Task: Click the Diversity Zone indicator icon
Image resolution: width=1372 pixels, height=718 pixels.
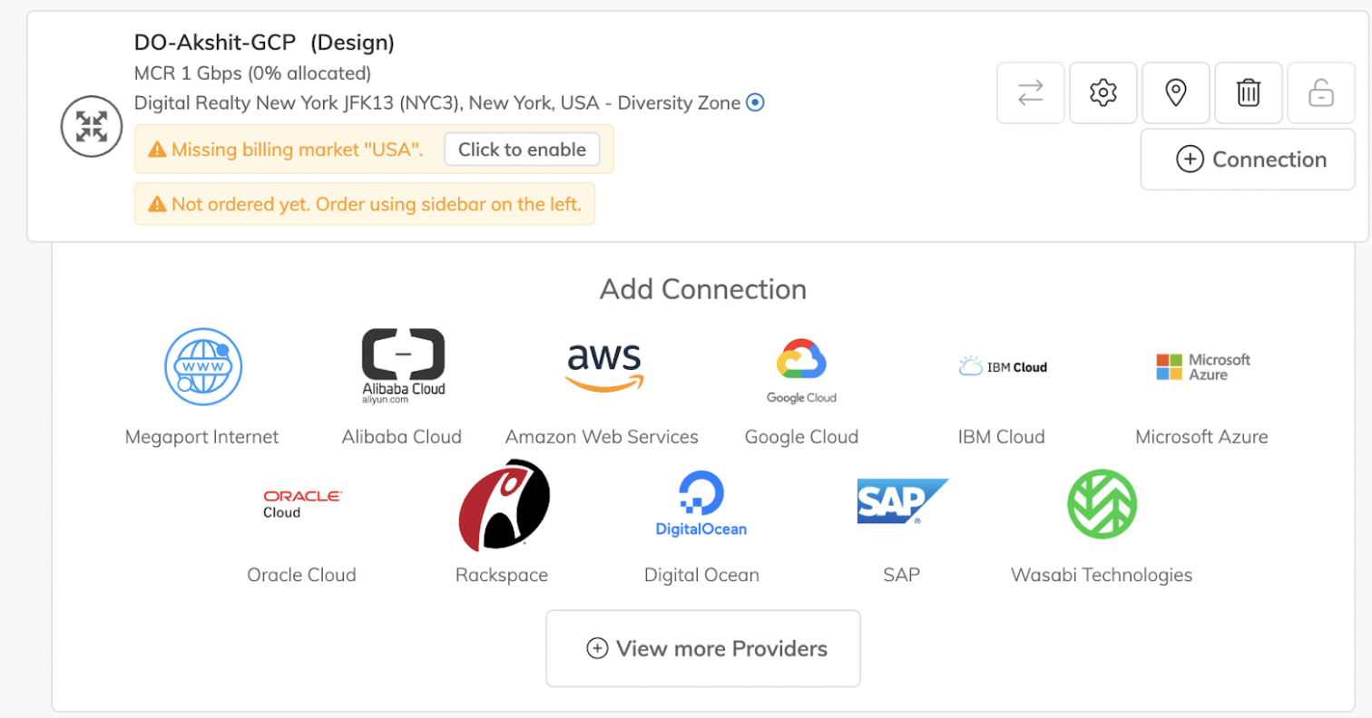Action: [755, 103]
